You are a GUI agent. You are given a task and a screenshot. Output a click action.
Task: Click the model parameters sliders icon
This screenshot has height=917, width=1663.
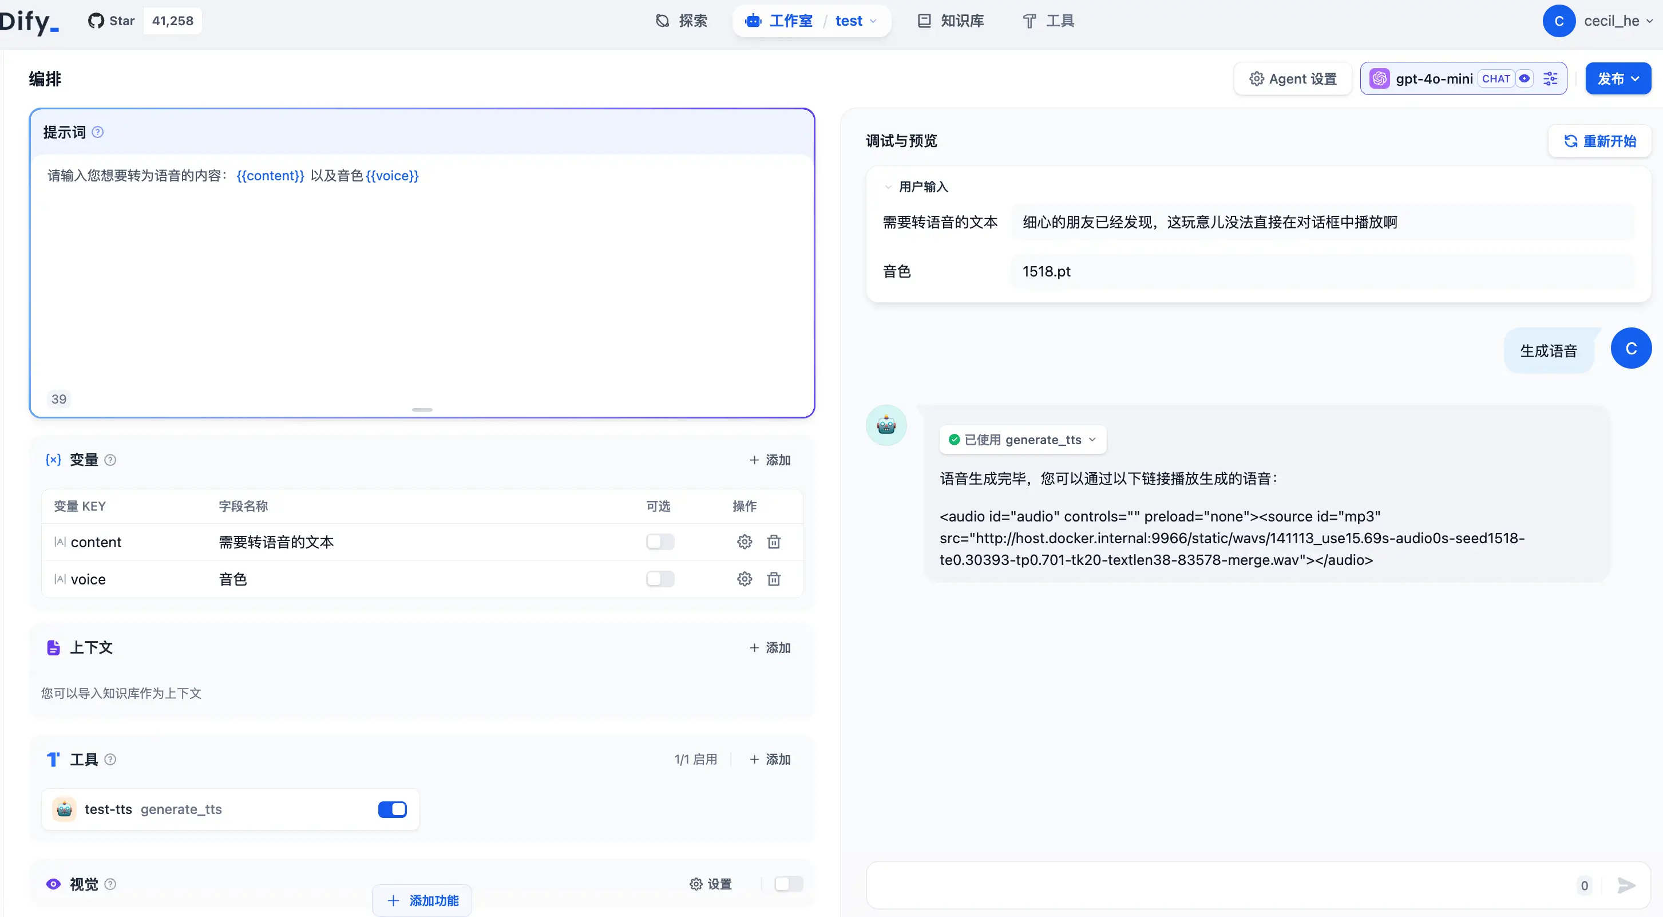(1550, 79)
